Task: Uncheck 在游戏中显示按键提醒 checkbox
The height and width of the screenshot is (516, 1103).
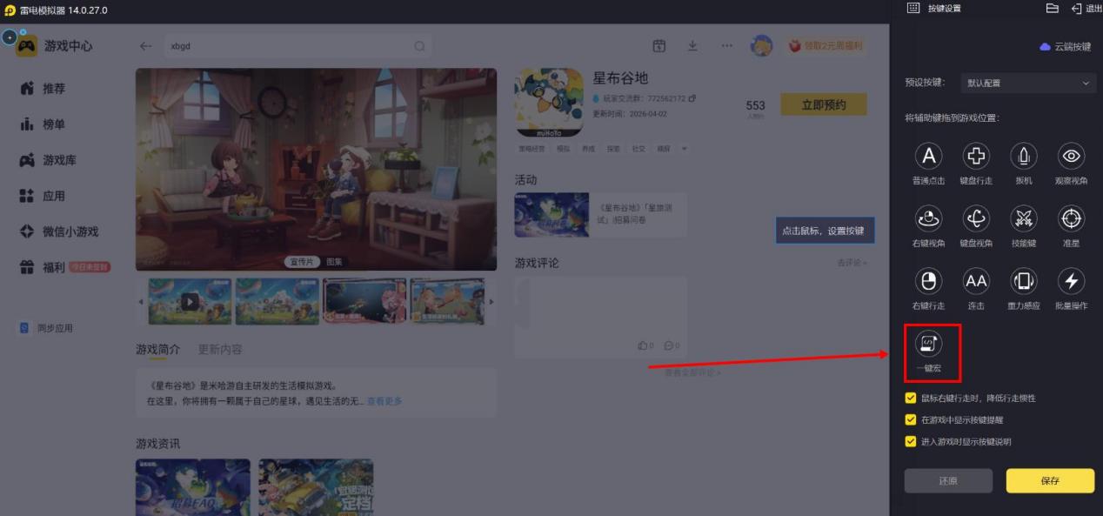Action: click(911, 419)
